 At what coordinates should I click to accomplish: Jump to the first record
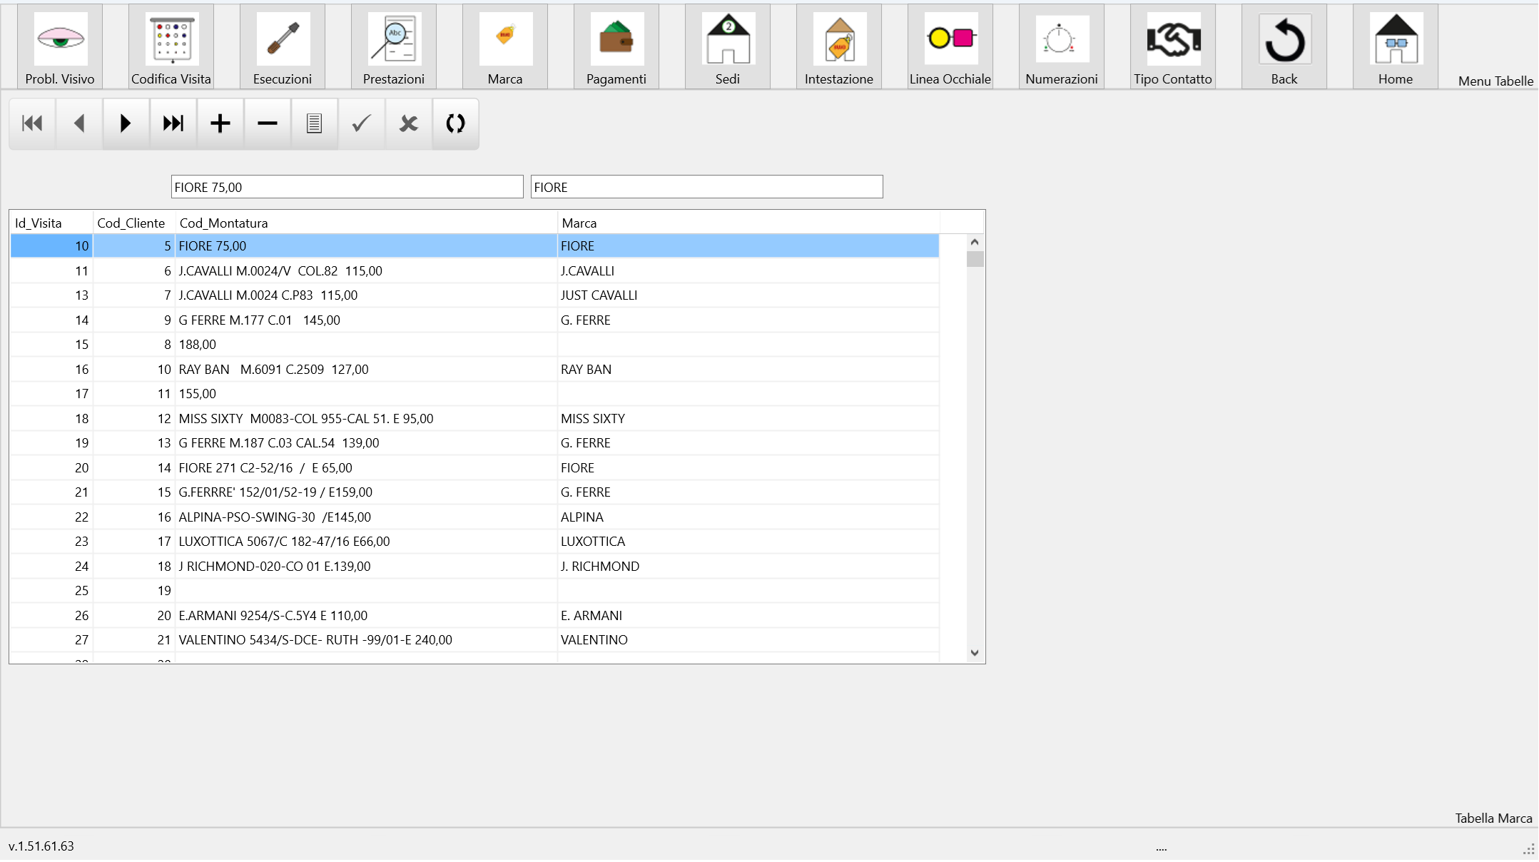(32, 123)
